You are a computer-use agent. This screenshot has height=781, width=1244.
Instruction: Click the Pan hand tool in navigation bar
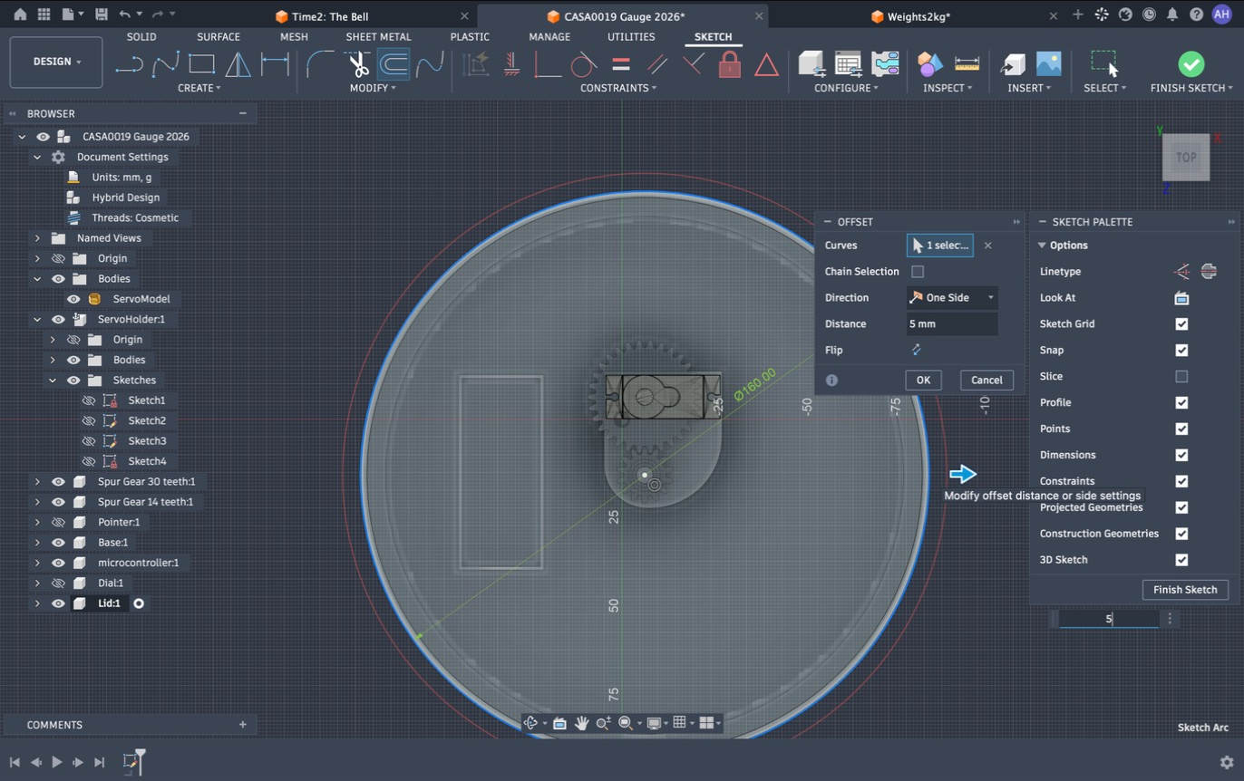581,723
